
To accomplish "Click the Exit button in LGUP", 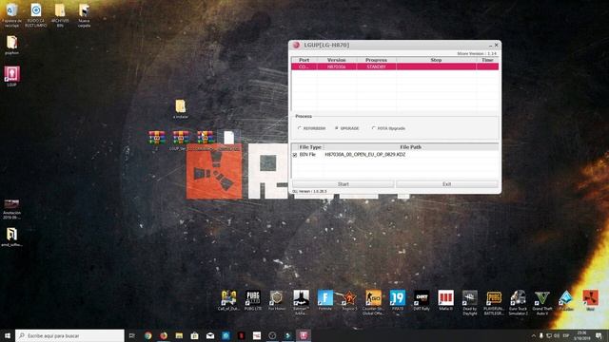I will click(x=446, y=184).
